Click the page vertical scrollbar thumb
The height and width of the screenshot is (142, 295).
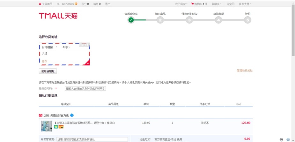293,30
